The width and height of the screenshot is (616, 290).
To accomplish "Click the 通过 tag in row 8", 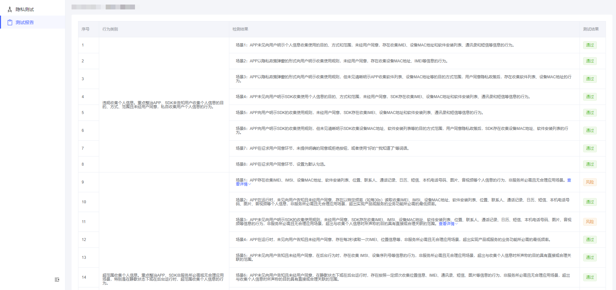I will (590, 164).
